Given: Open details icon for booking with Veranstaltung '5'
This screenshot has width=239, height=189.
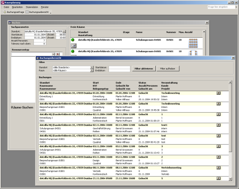Looking at the screenshot, I should pyautogui.click(x=218, y=178).
